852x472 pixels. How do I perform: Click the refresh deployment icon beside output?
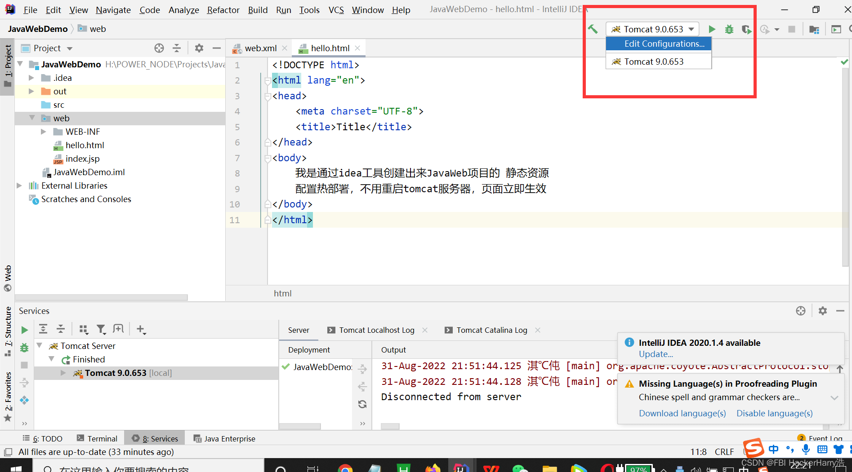[362, 404]
